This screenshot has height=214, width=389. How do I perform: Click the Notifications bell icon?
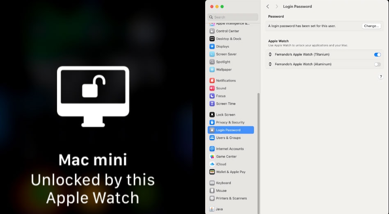212,81
